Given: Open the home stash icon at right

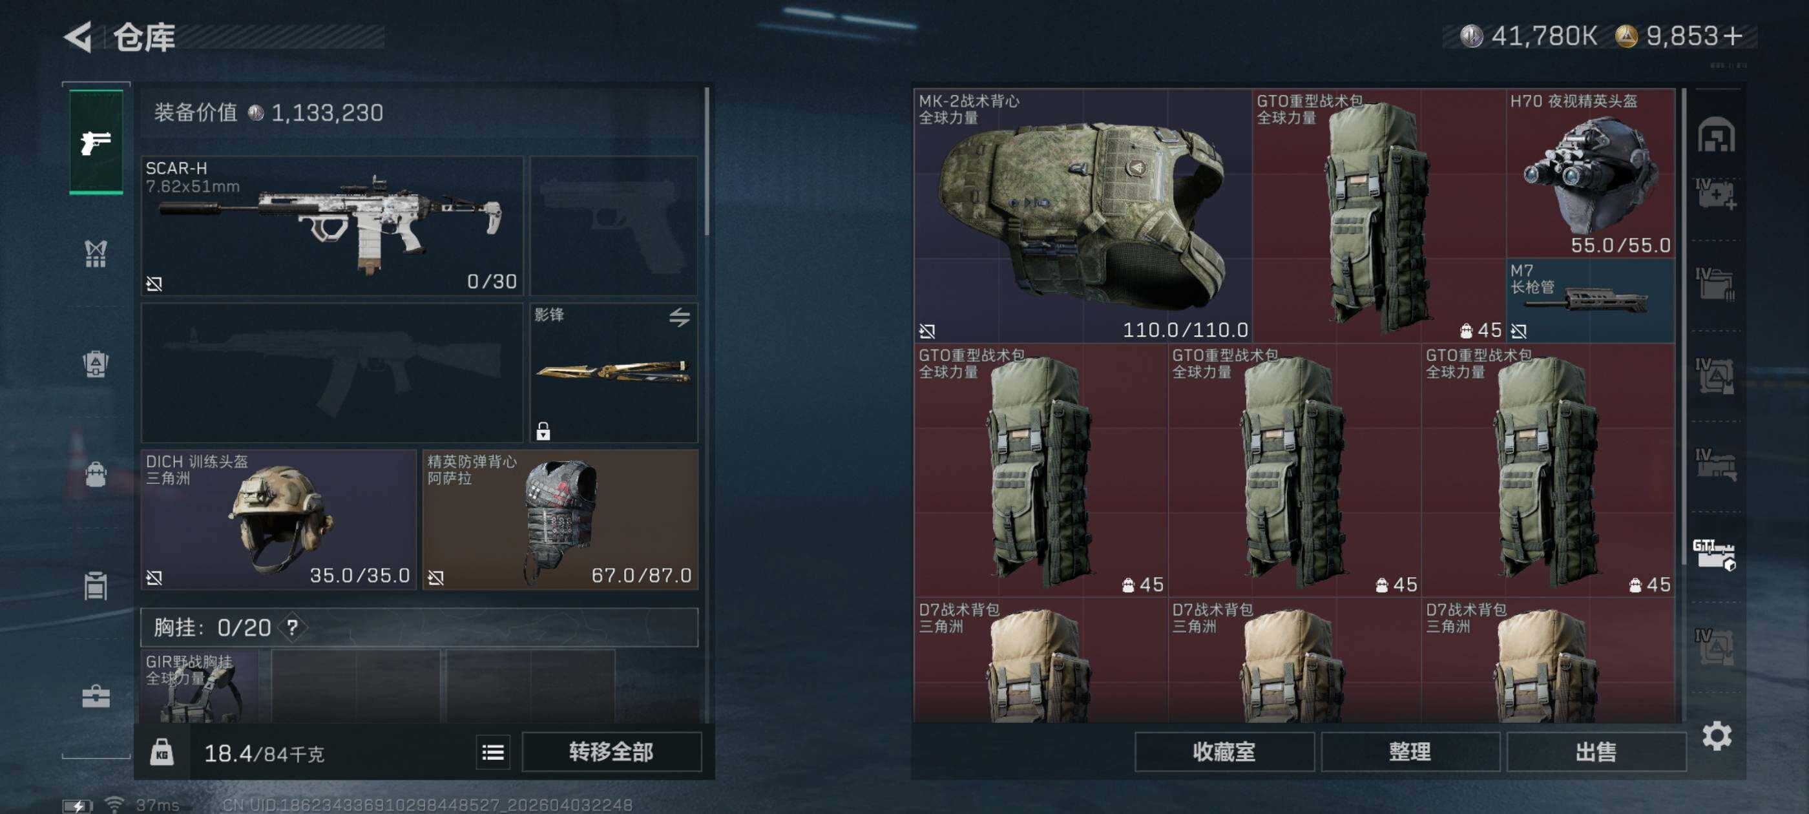Looking at the screenshot, I should pos(1717,135).
